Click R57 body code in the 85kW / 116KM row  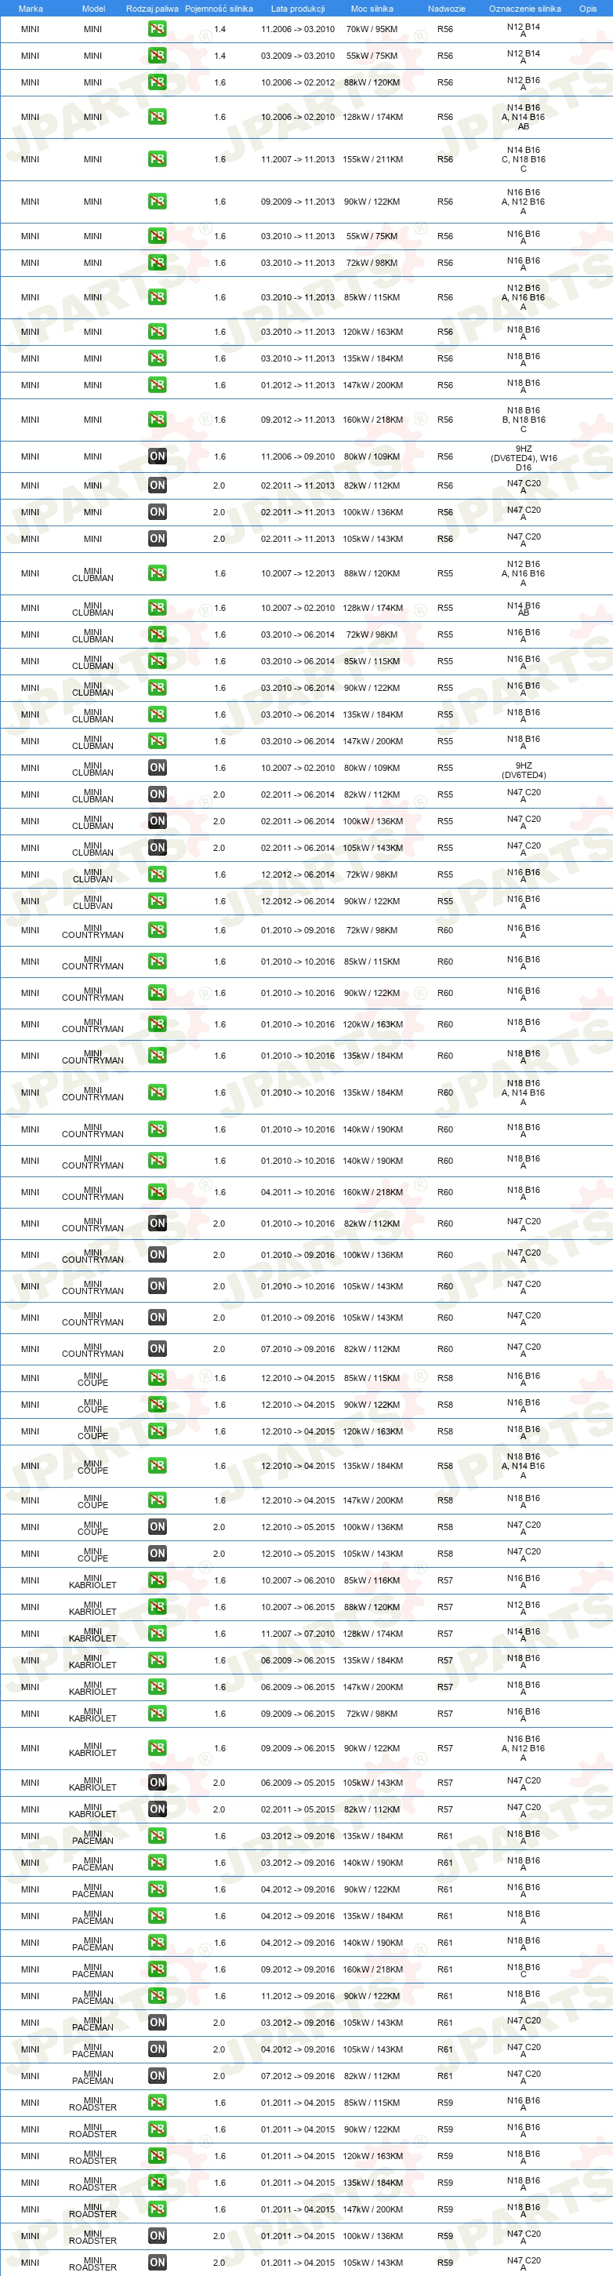tap(445, 1580)
